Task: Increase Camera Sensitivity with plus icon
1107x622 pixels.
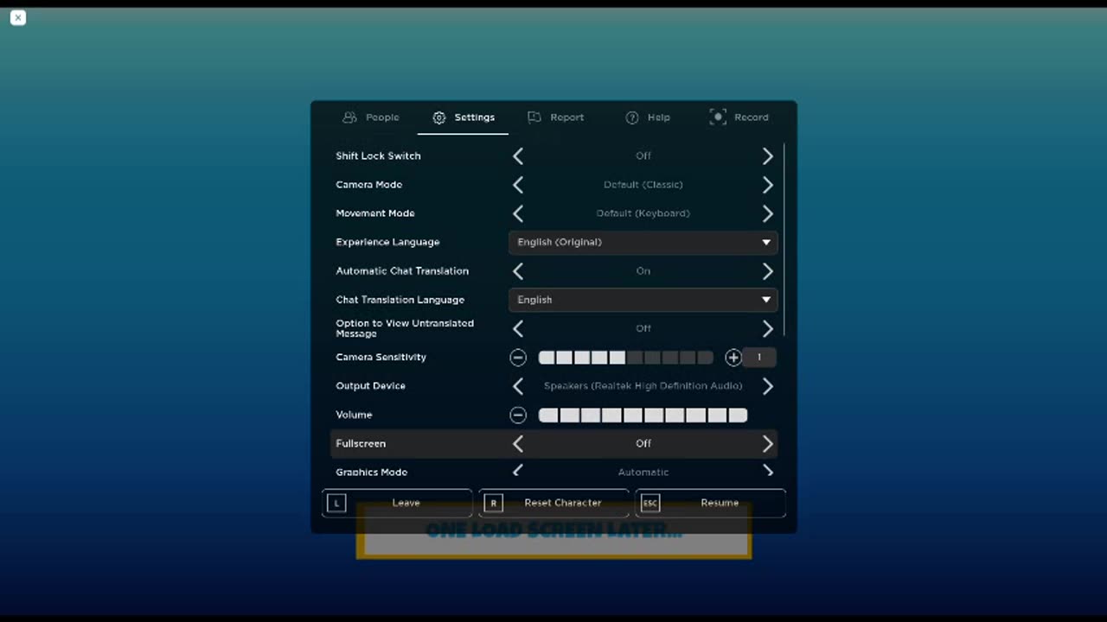Action: 733,358
